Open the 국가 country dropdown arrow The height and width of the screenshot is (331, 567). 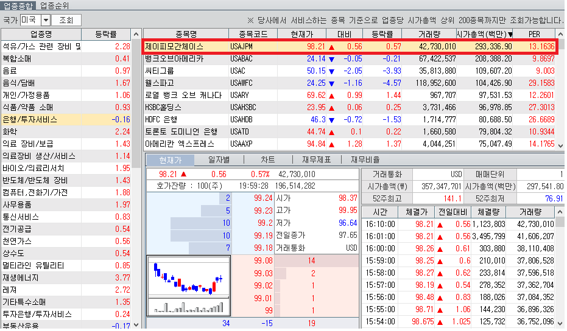click(x=46, y=20)
